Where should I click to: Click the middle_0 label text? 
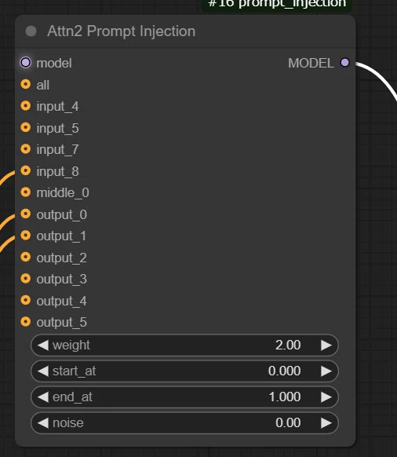63,193
